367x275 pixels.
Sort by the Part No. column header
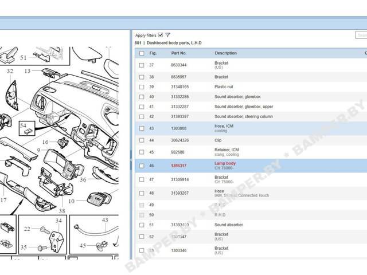[179, 53]
